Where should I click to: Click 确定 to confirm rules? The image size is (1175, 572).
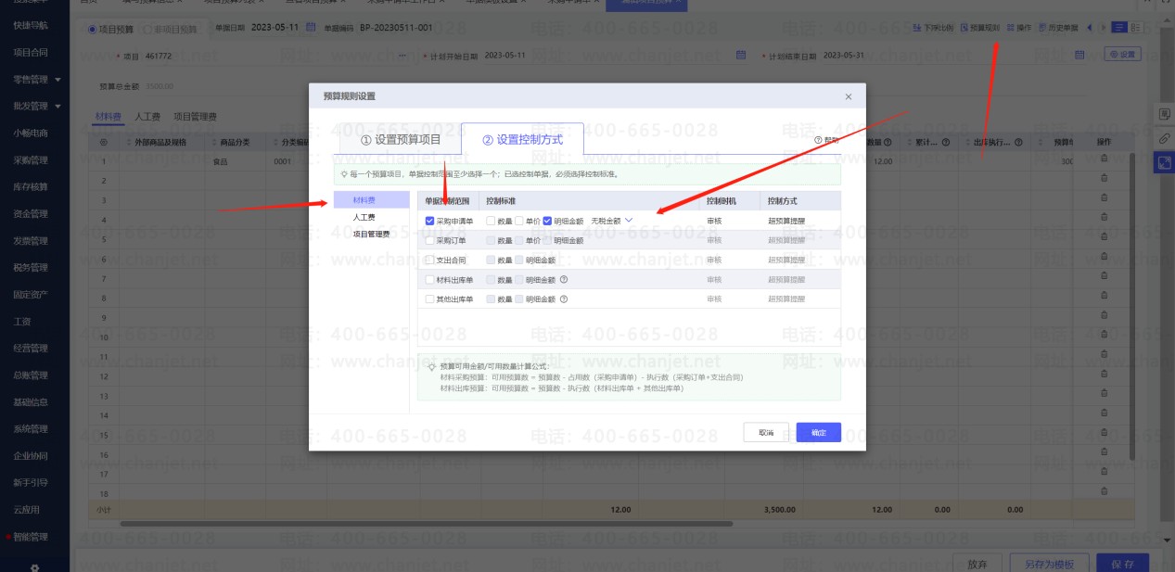coord(819,432)
